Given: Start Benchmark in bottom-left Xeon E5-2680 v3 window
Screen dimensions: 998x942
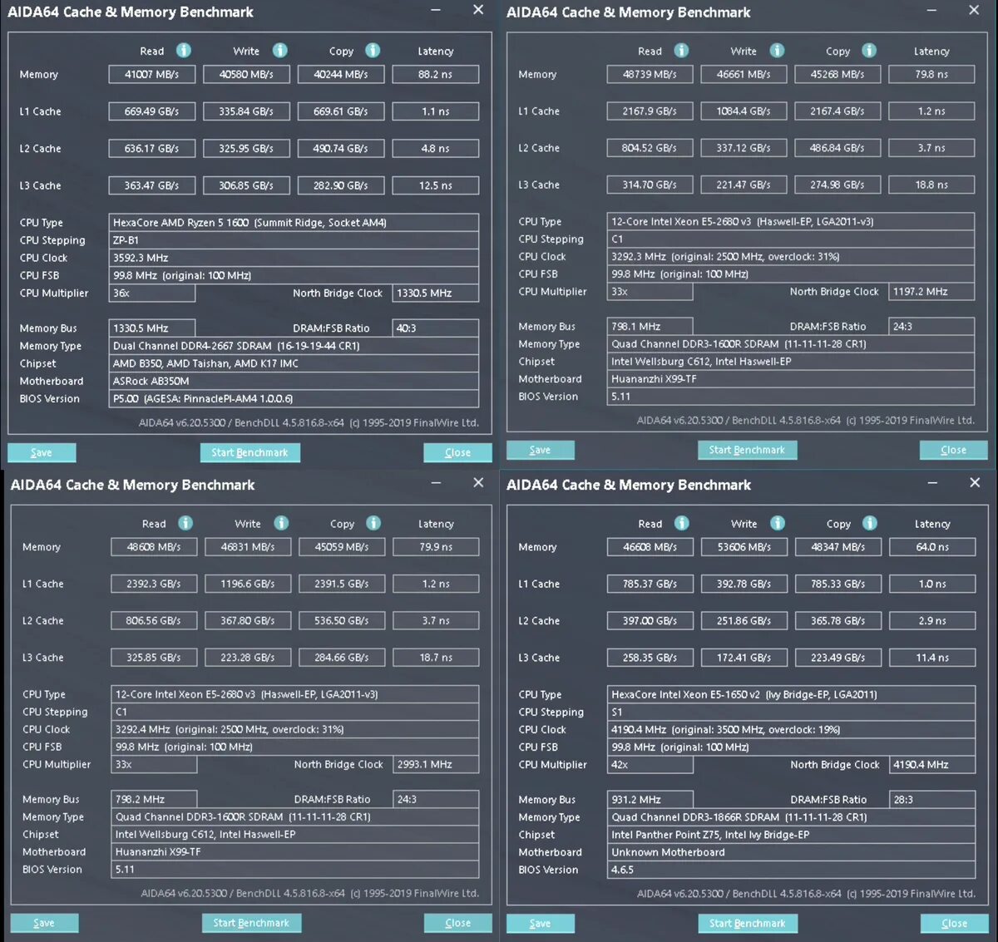Looking at the screenshot, I should [251, 923].
